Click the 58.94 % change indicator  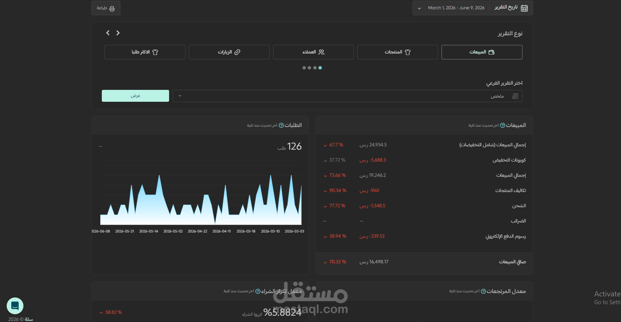335,236
